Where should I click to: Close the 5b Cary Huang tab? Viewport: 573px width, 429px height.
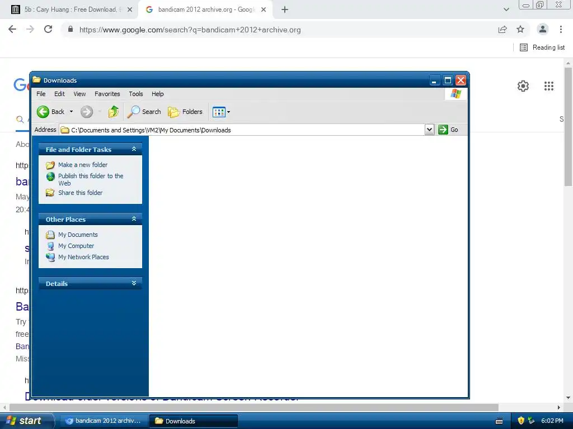coord(130,9)
